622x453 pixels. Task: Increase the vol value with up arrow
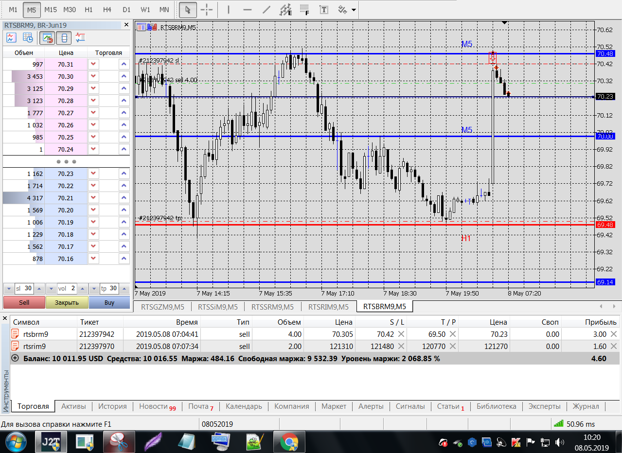[x=81, y=289]
